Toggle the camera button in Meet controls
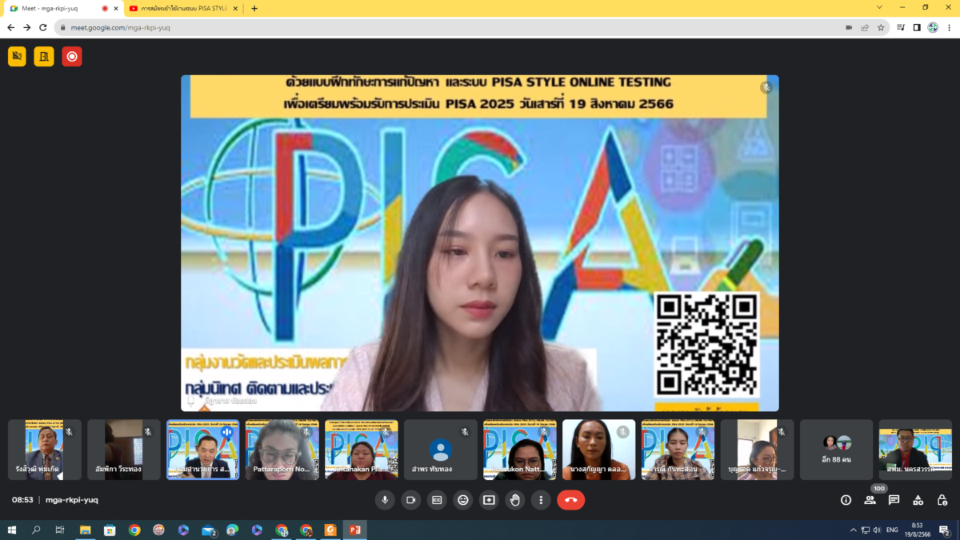This screenshot has height=540, width=960. pyautogui.click(x=410, y=500)
